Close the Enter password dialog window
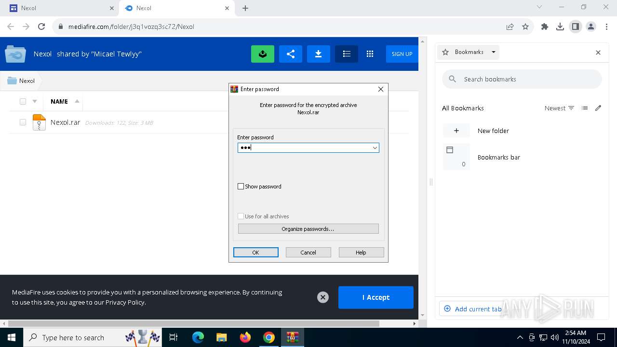617x347 pixels. click(381, 89)
